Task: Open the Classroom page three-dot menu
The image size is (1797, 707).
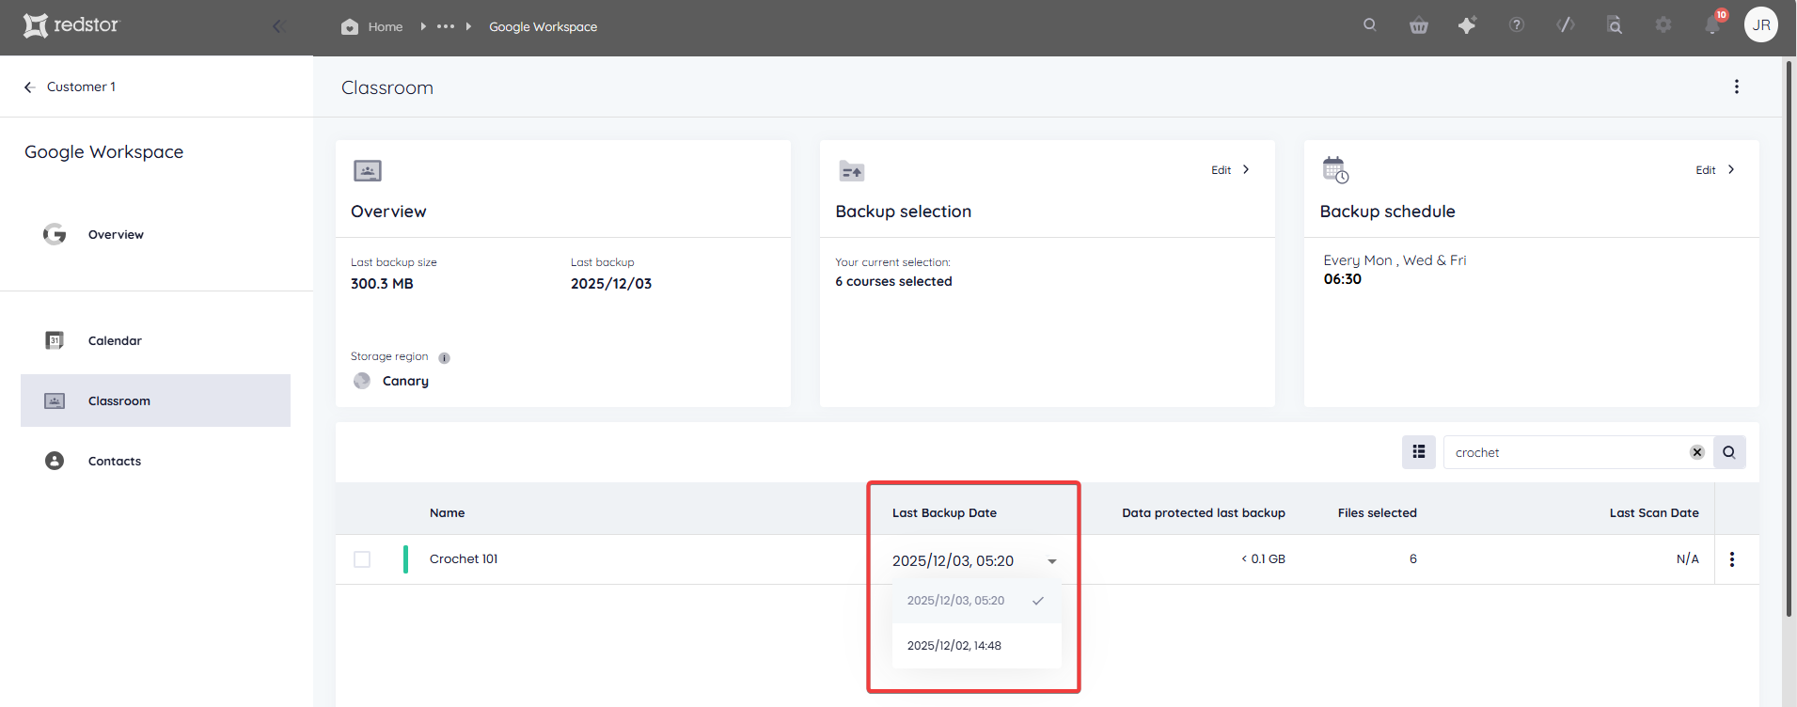Action: 1737,86
